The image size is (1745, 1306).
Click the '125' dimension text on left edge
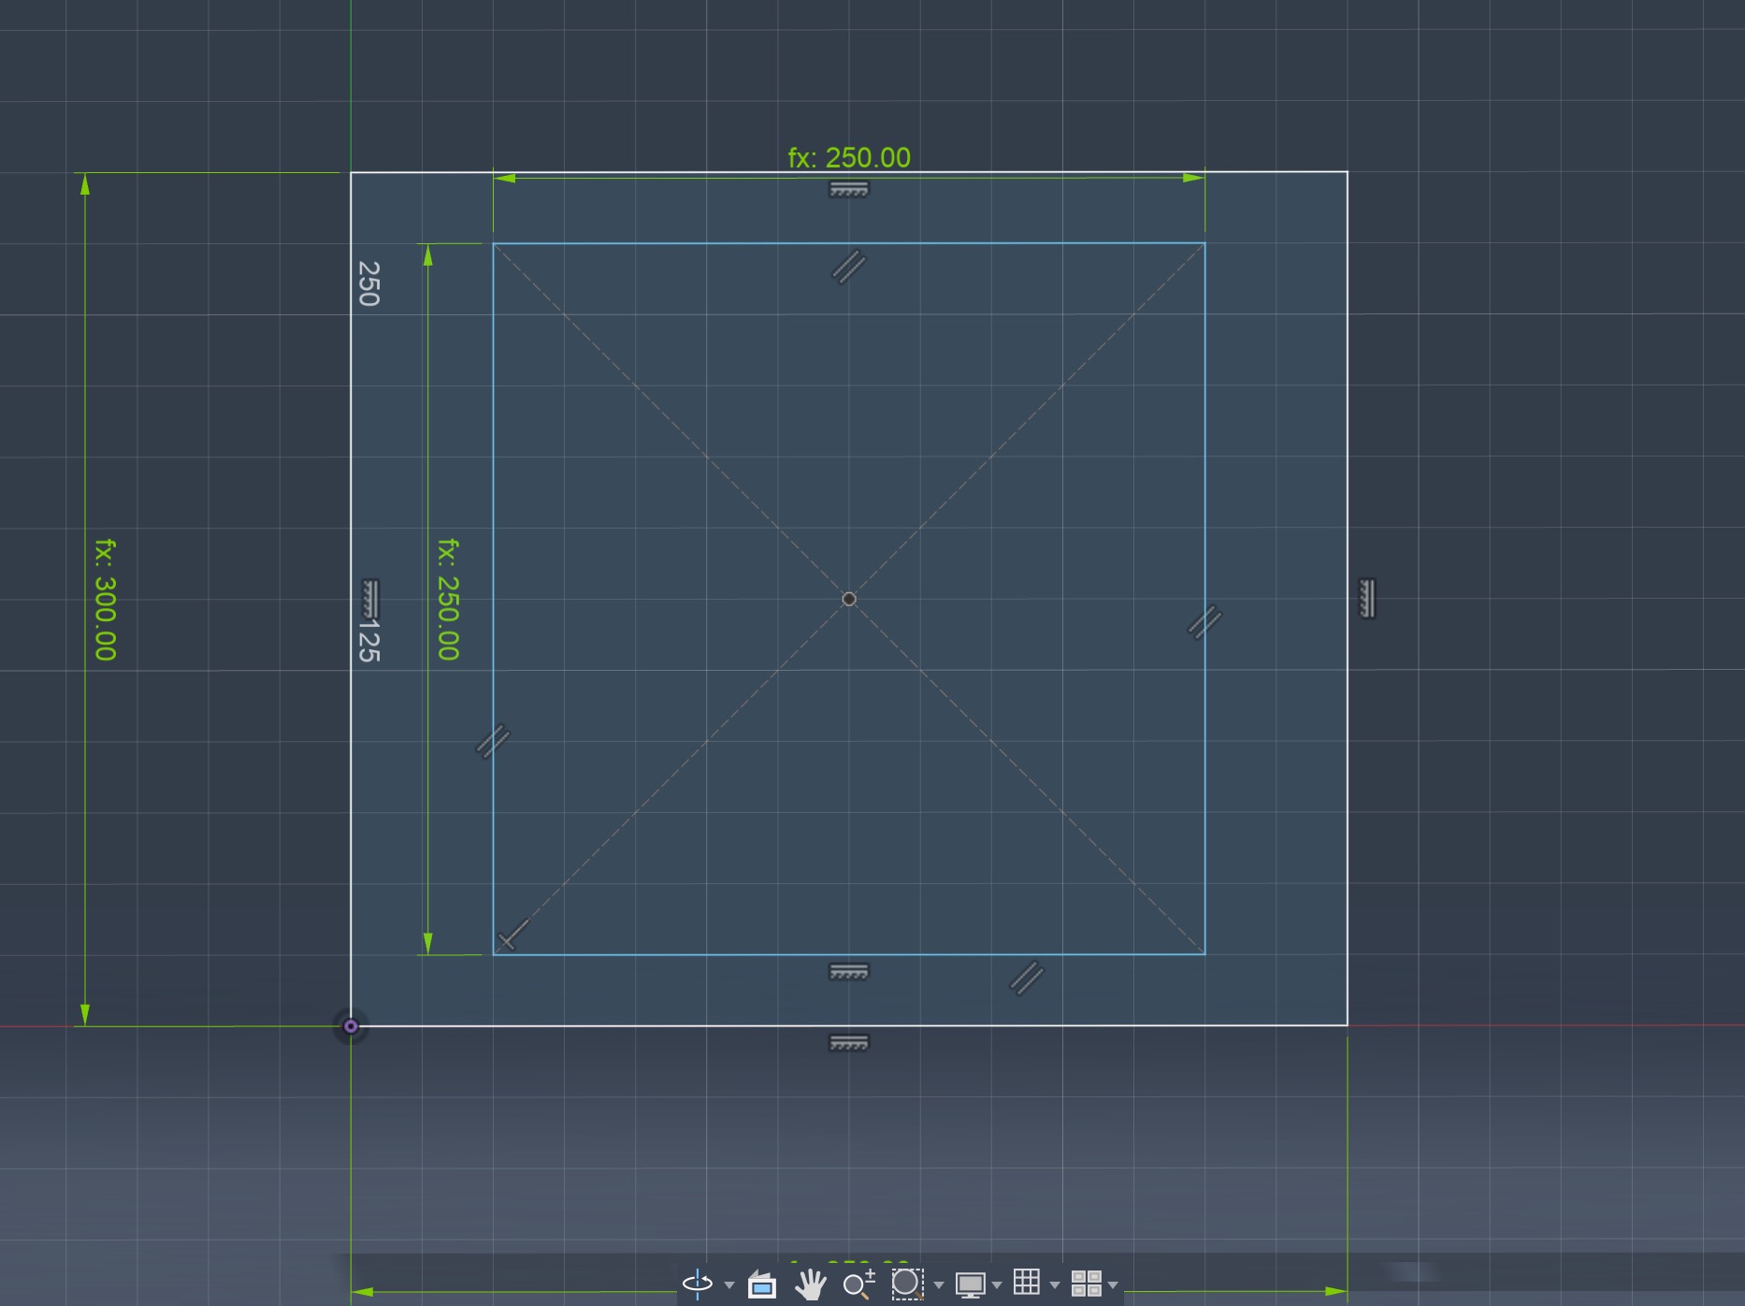point(369,641)
